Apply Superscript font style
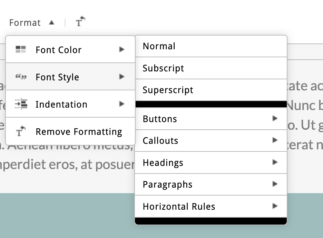 168,90
